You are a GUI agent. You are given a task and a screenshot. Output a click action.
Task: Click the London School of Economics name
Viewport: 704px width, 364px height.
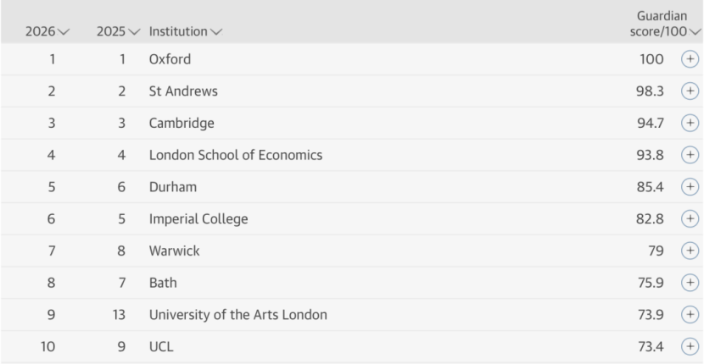pyautogui.click(x=236, y=155)
